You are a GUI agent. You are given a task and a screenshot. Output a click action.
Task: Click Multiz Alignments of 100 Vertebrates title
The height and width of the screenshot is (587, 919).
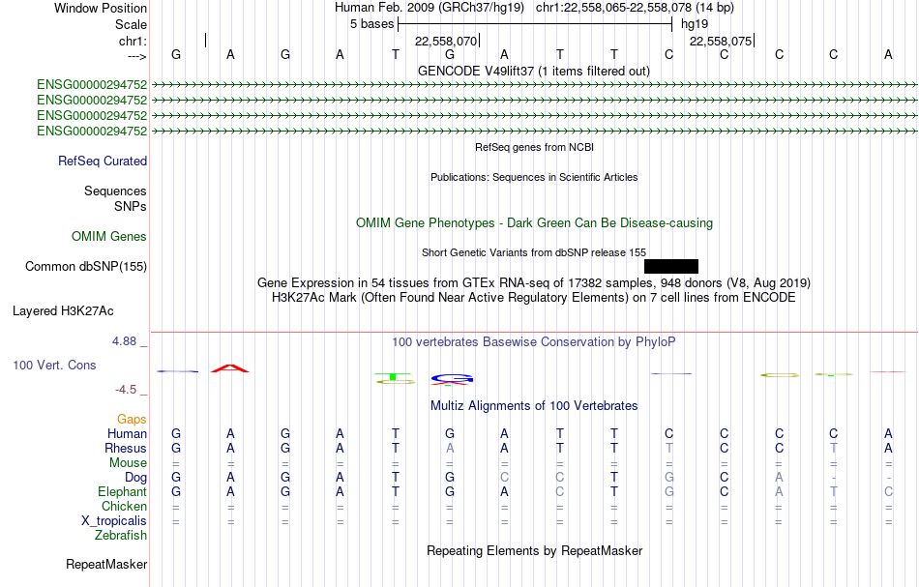(534, 405)
